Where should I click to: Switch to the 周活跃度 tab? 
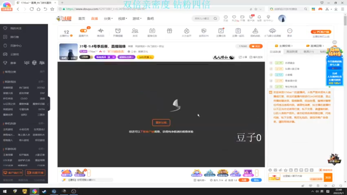292,52
